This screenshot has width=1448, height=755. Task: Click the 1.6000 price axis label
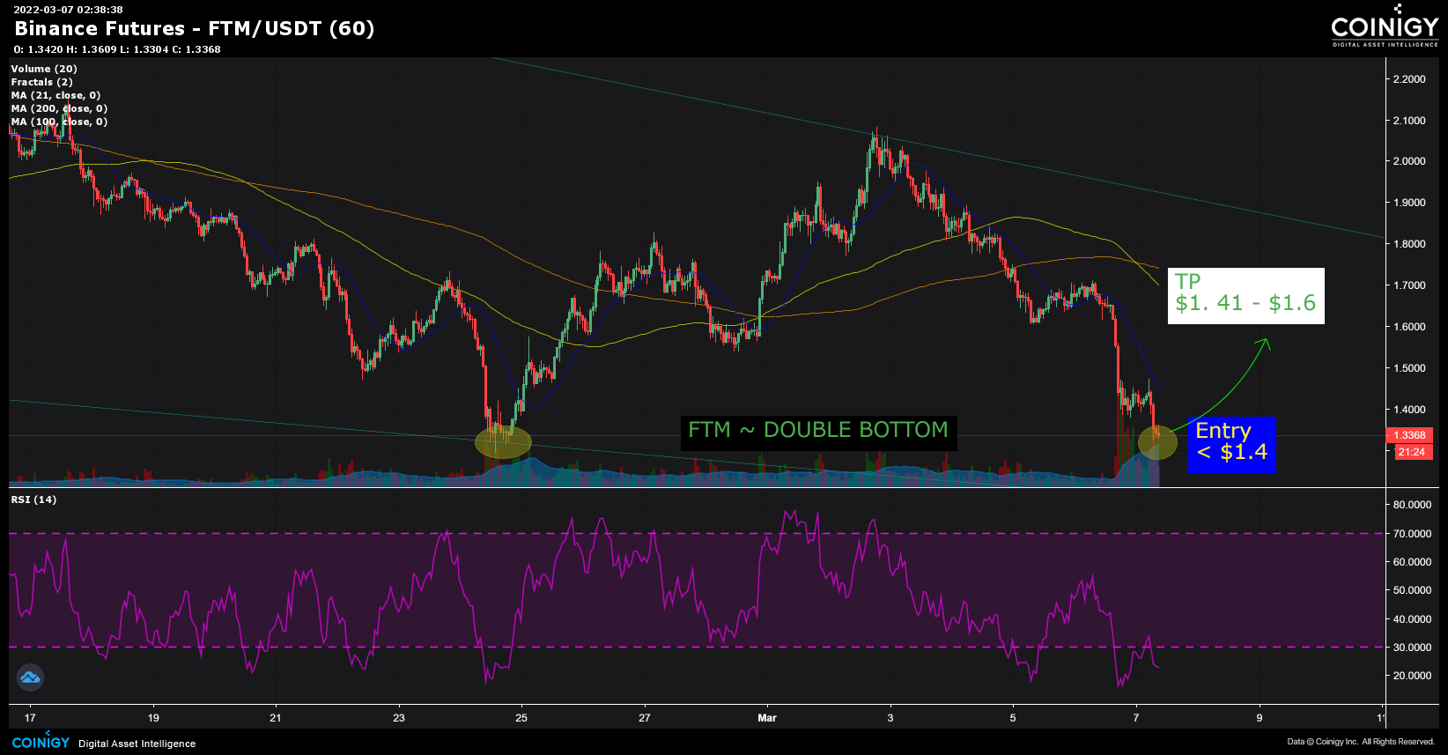click(x=1409, y=327)
